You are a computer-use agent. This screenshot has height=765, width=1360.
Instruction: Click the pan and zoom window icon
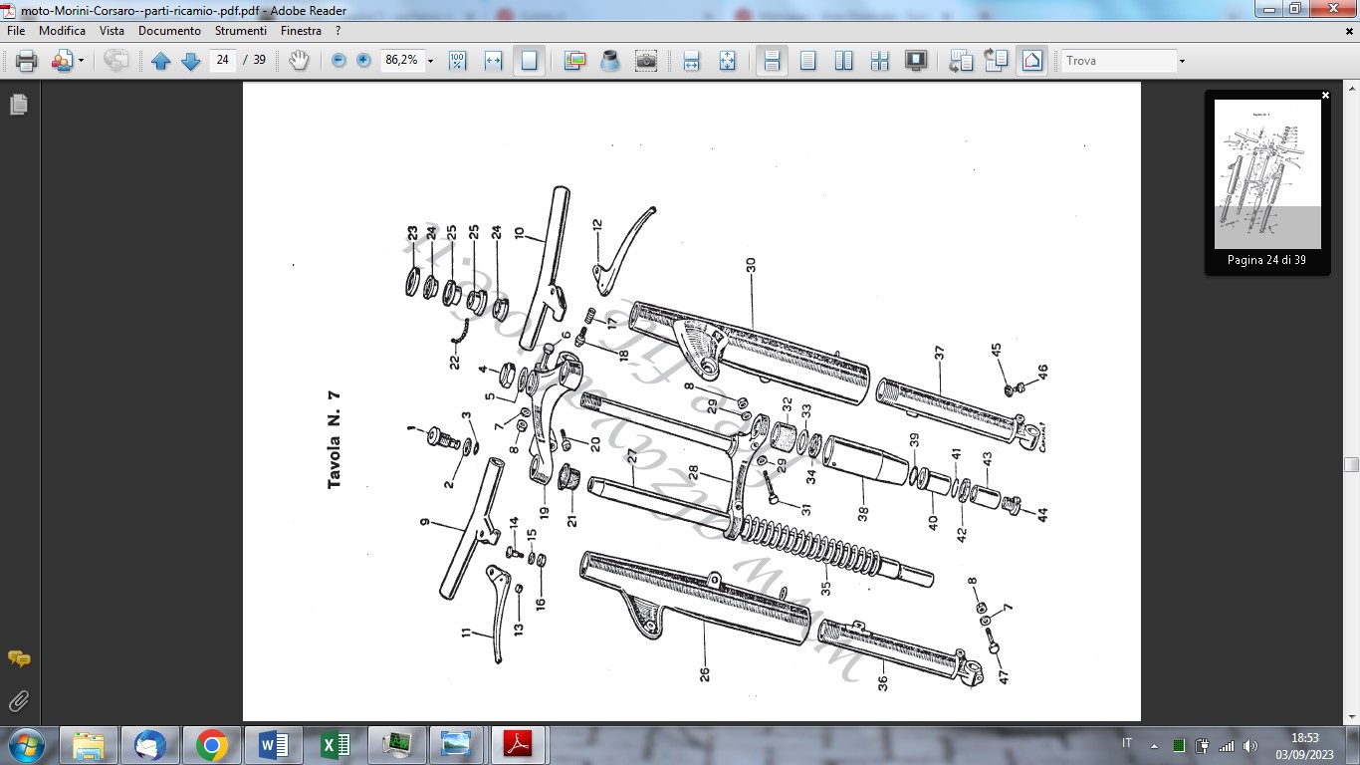tap(574, 61)
